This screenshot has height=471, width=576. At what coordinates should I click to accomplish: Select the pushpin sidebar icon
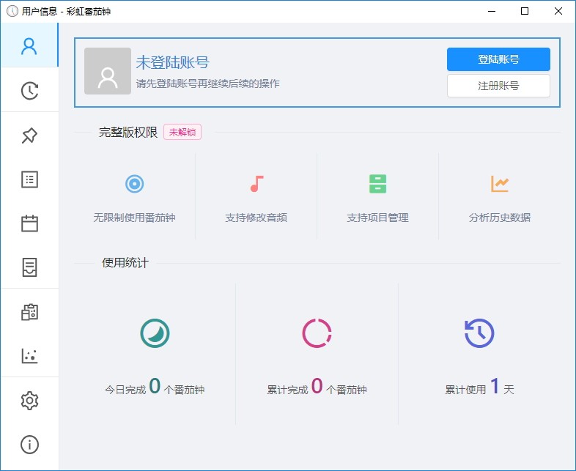[x=29, y=135]
